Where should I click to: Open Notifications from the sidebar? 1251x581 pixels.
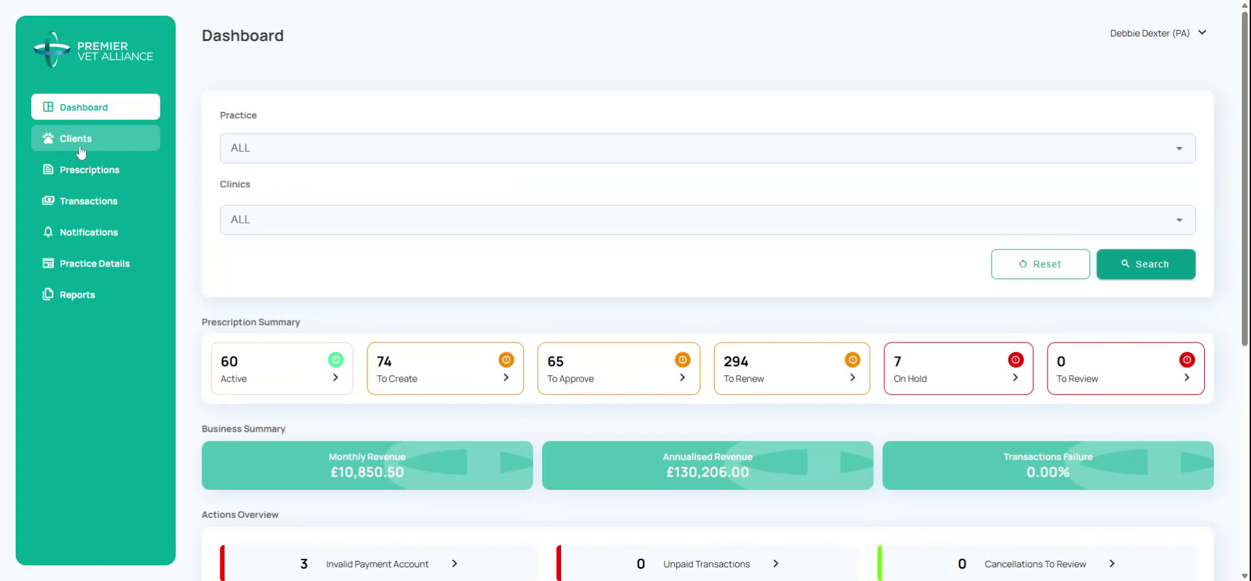pos(96,232)
